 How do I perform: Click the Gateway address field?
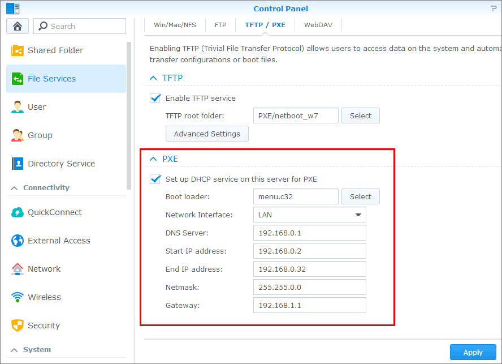pos(310,305)
